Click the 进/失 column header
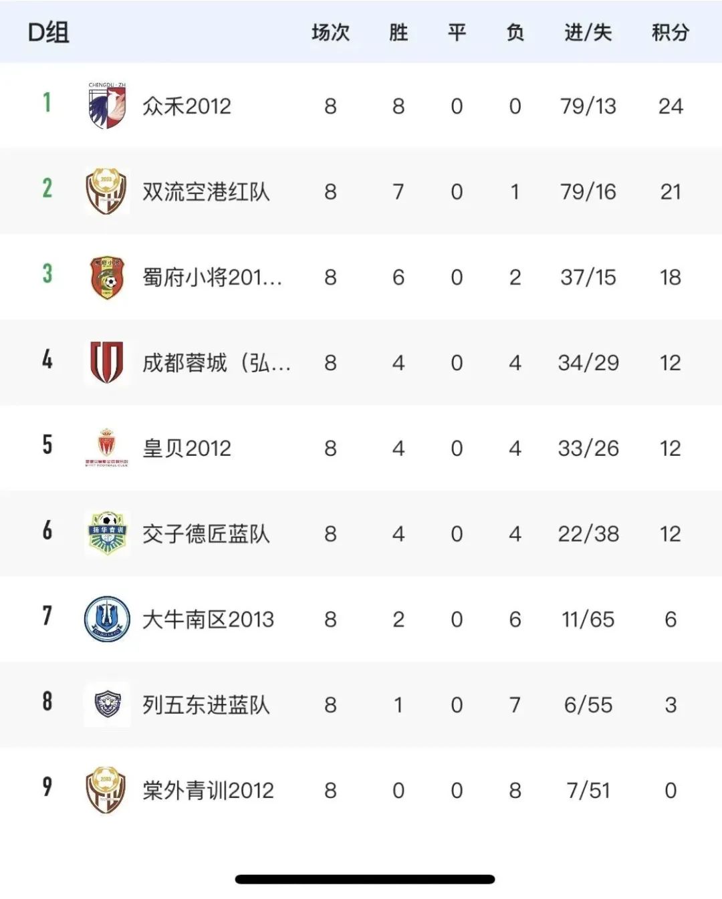The image size is (722, 899). pyautogui.click(x=588, y=33)
